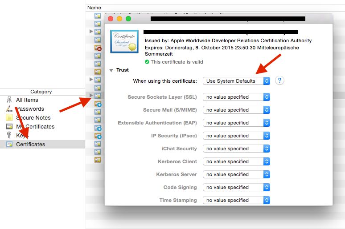Click the All Items keys icon
Viewport: 345px width, 229px height.
tap(9, 100)
